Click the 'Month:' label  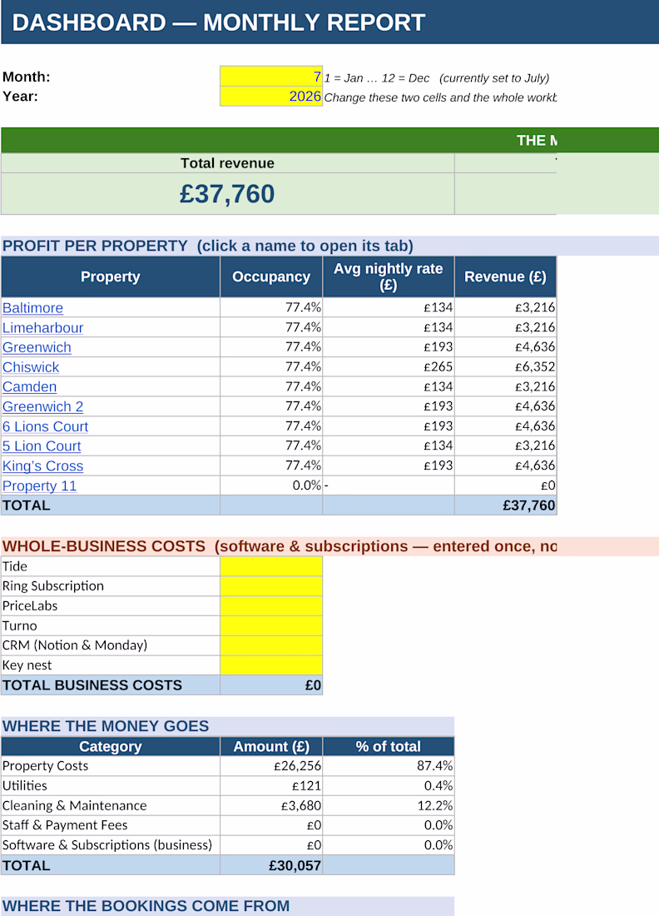click(27, 77)
